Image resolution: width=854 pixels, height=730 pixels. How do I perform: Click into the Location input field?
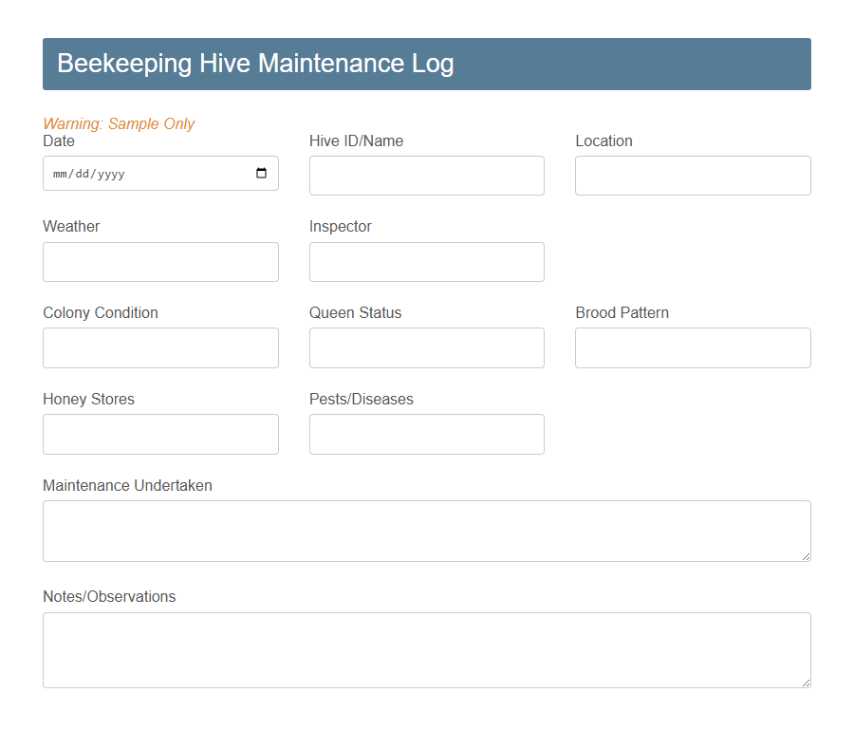[693, 176]
